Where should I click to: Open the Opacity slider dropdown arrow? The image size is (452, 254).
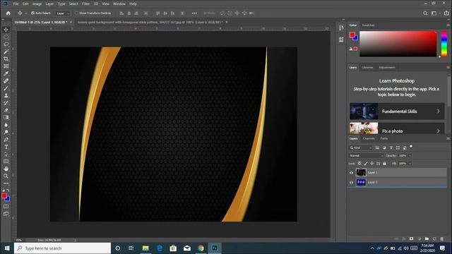(x=410, y=155)
